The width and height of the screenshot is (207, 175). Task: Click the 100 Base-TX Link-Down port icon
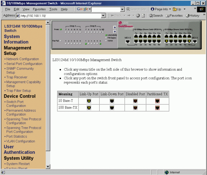click(112, 108)
